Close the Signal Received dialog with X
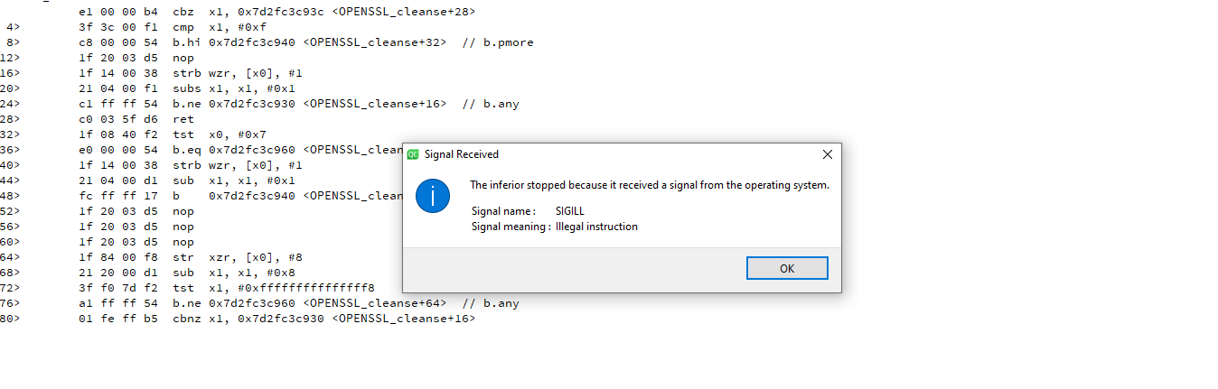 tap(827, 154)
